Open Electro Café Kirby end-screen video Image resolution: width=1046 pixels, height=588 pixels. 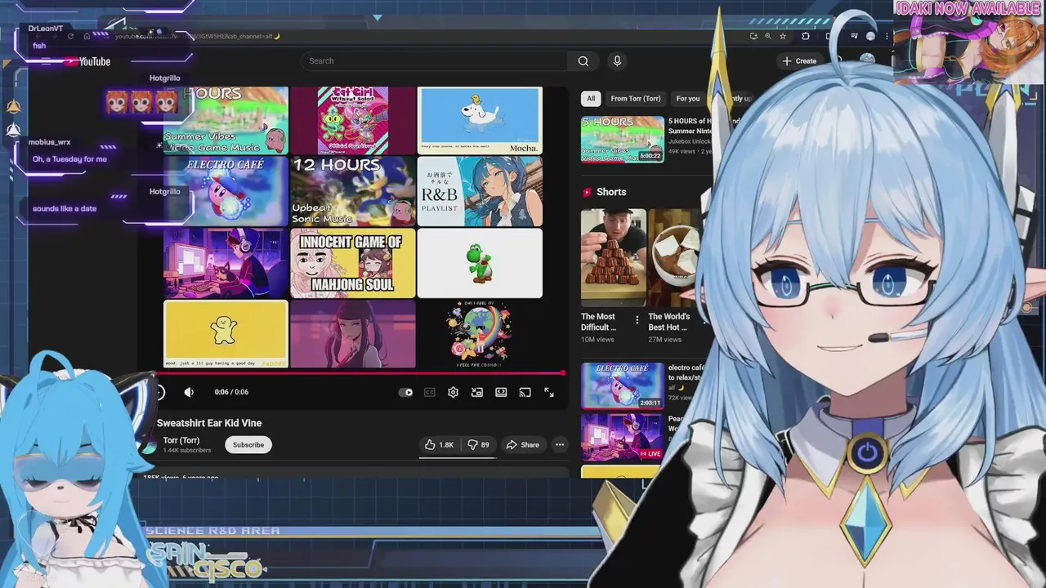coord(226,191)
